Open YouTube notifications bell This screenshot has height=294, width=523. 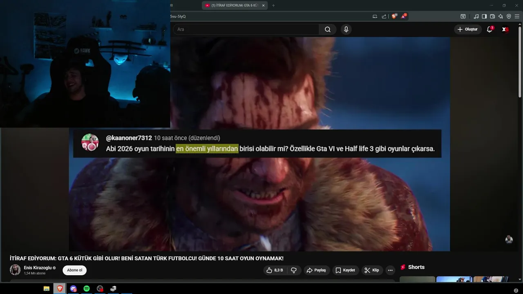coord(489,29)
